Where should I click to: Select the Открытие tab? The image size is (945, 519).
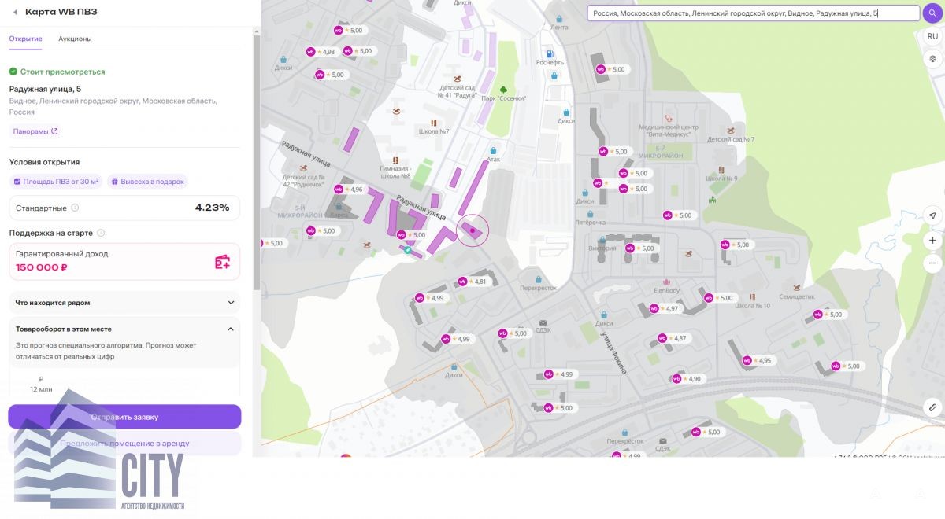click(26, 39)
